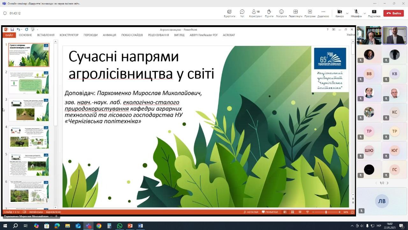The width and height of the screenshot is (408, 230).
Task: Click the share screen icon
Action: [x=374, y=13]
